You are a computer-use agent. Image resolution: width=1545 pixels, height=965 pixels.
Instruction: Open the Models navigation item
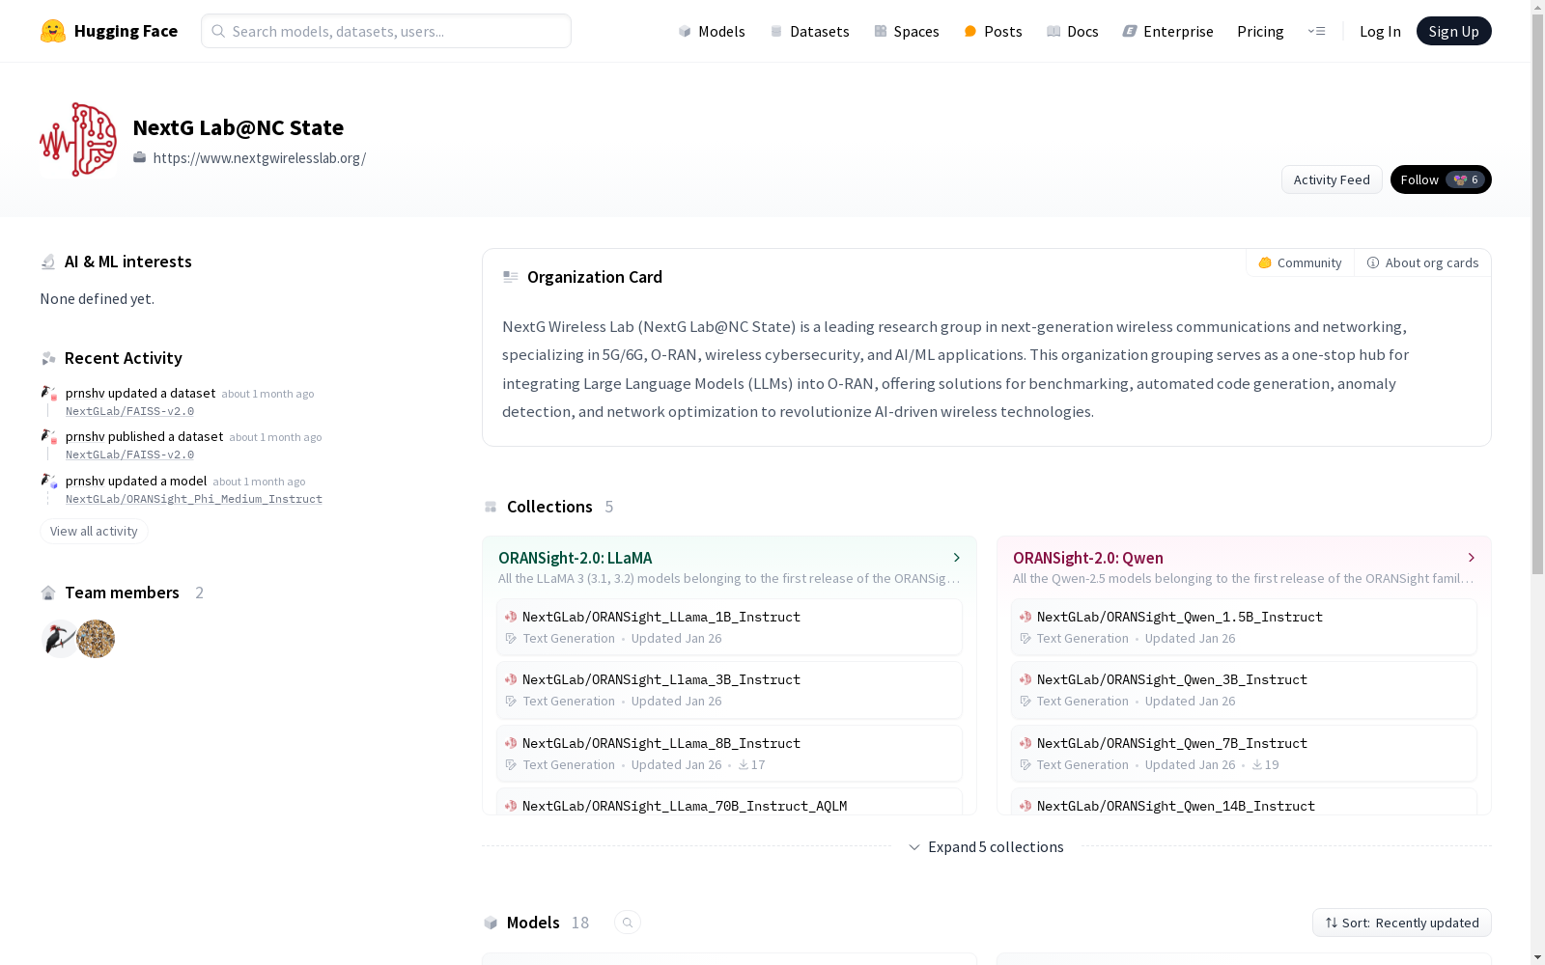(712, 31)
